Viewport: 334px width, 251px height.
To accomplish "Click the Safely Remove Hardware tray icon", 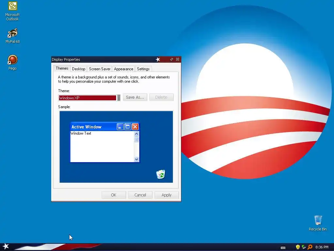I will tap(304, 247).
